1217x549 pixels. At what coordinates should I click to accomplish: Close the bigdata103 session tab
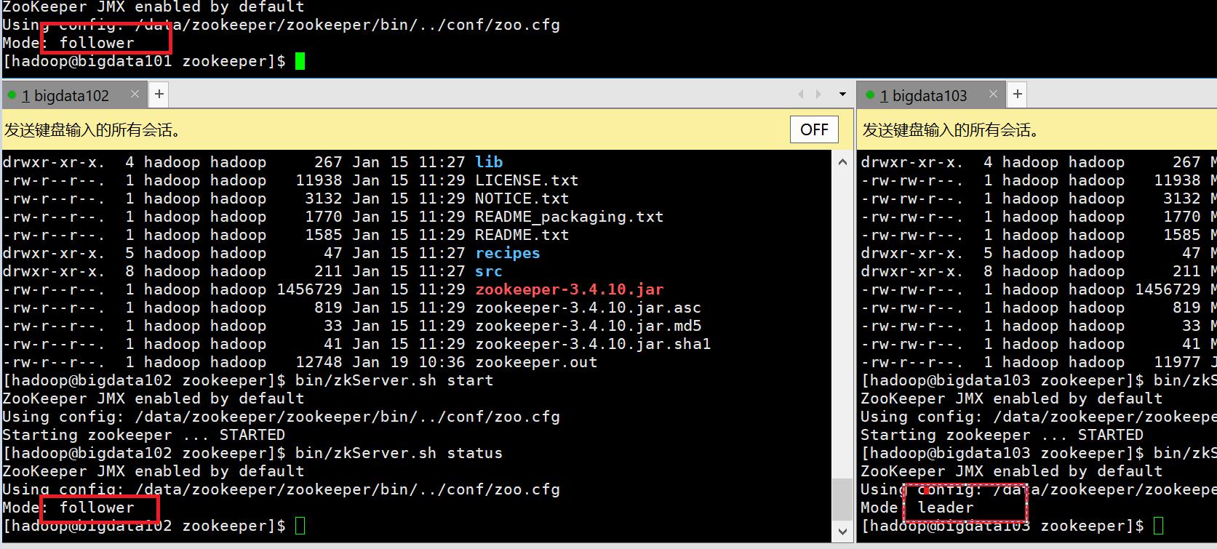993,94
